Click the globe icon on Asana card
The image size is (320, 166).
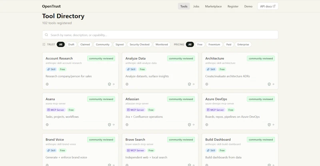[47, 124]
